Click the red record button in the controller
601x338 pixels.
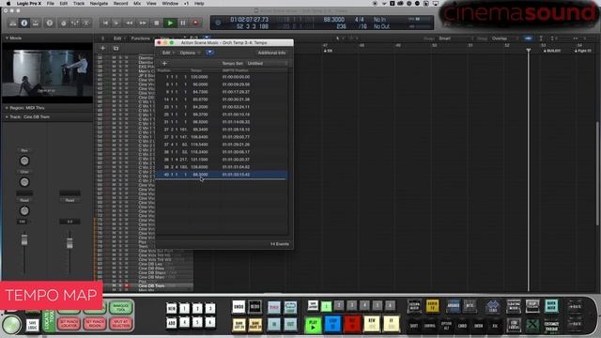pyautogui.click(x=352, y=325)
